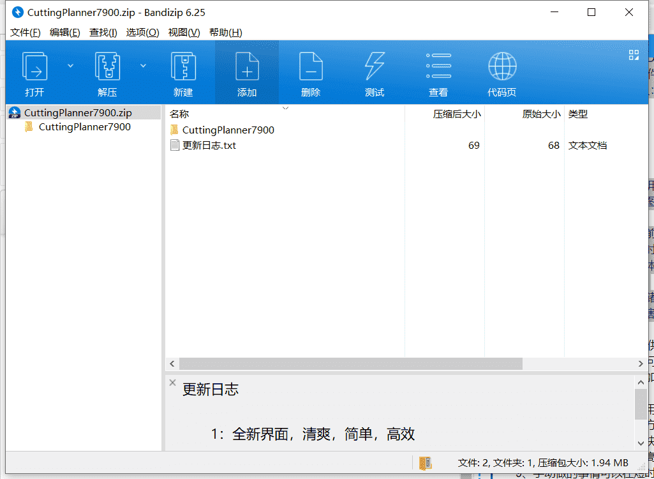Select the CuttingPlanner7900 folder in the tree panel
Screen dimensions: 654x479
[x=85, y=127]
